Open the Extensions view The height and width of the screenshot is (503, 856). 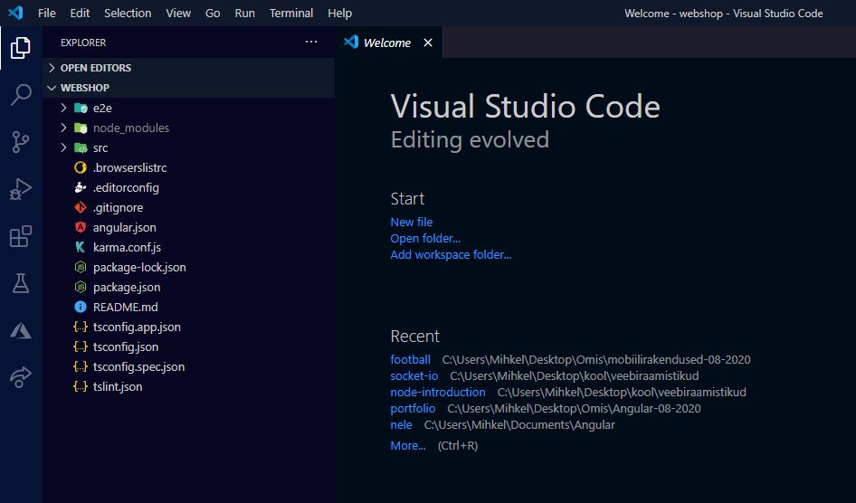pos(21,236)
